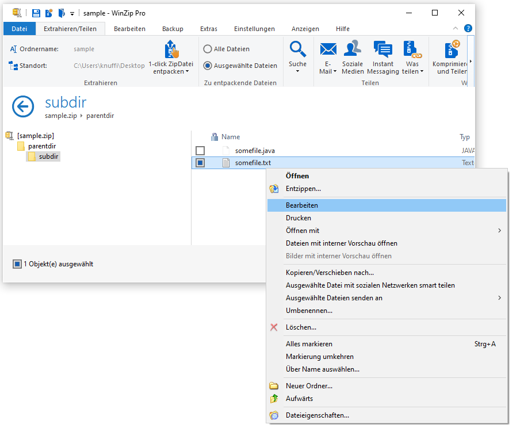Select the Ausgewählte Dateien radio button
Image resolution: width=528 pixels, height=432 pixels.
208,66
